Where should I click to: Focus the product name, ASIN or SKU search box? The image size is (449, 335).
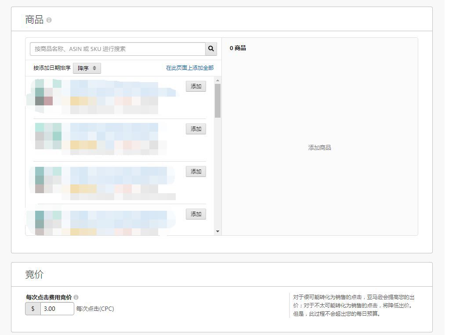tap(118, 49)
